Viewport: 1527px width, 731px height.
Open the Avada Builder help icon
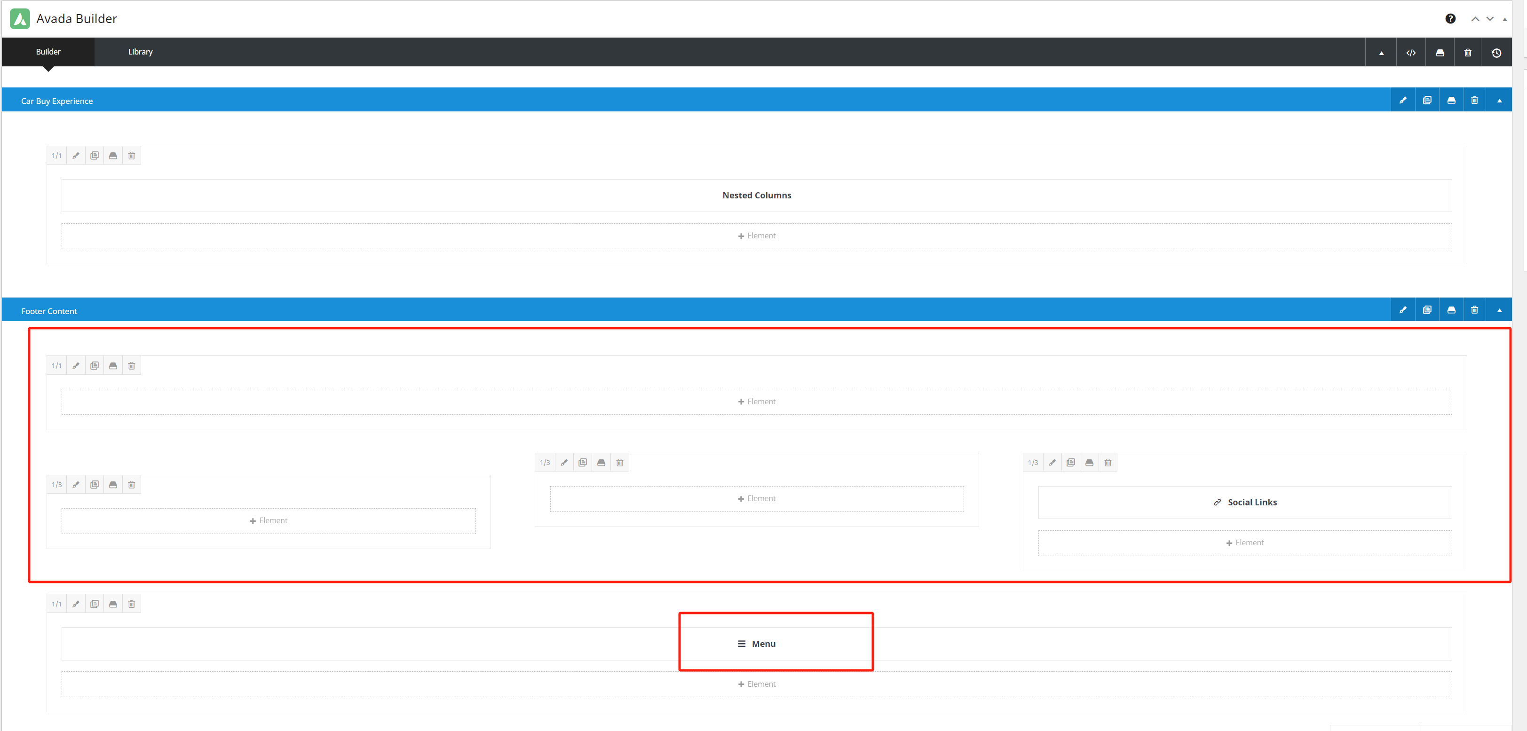click(1450, 18)
